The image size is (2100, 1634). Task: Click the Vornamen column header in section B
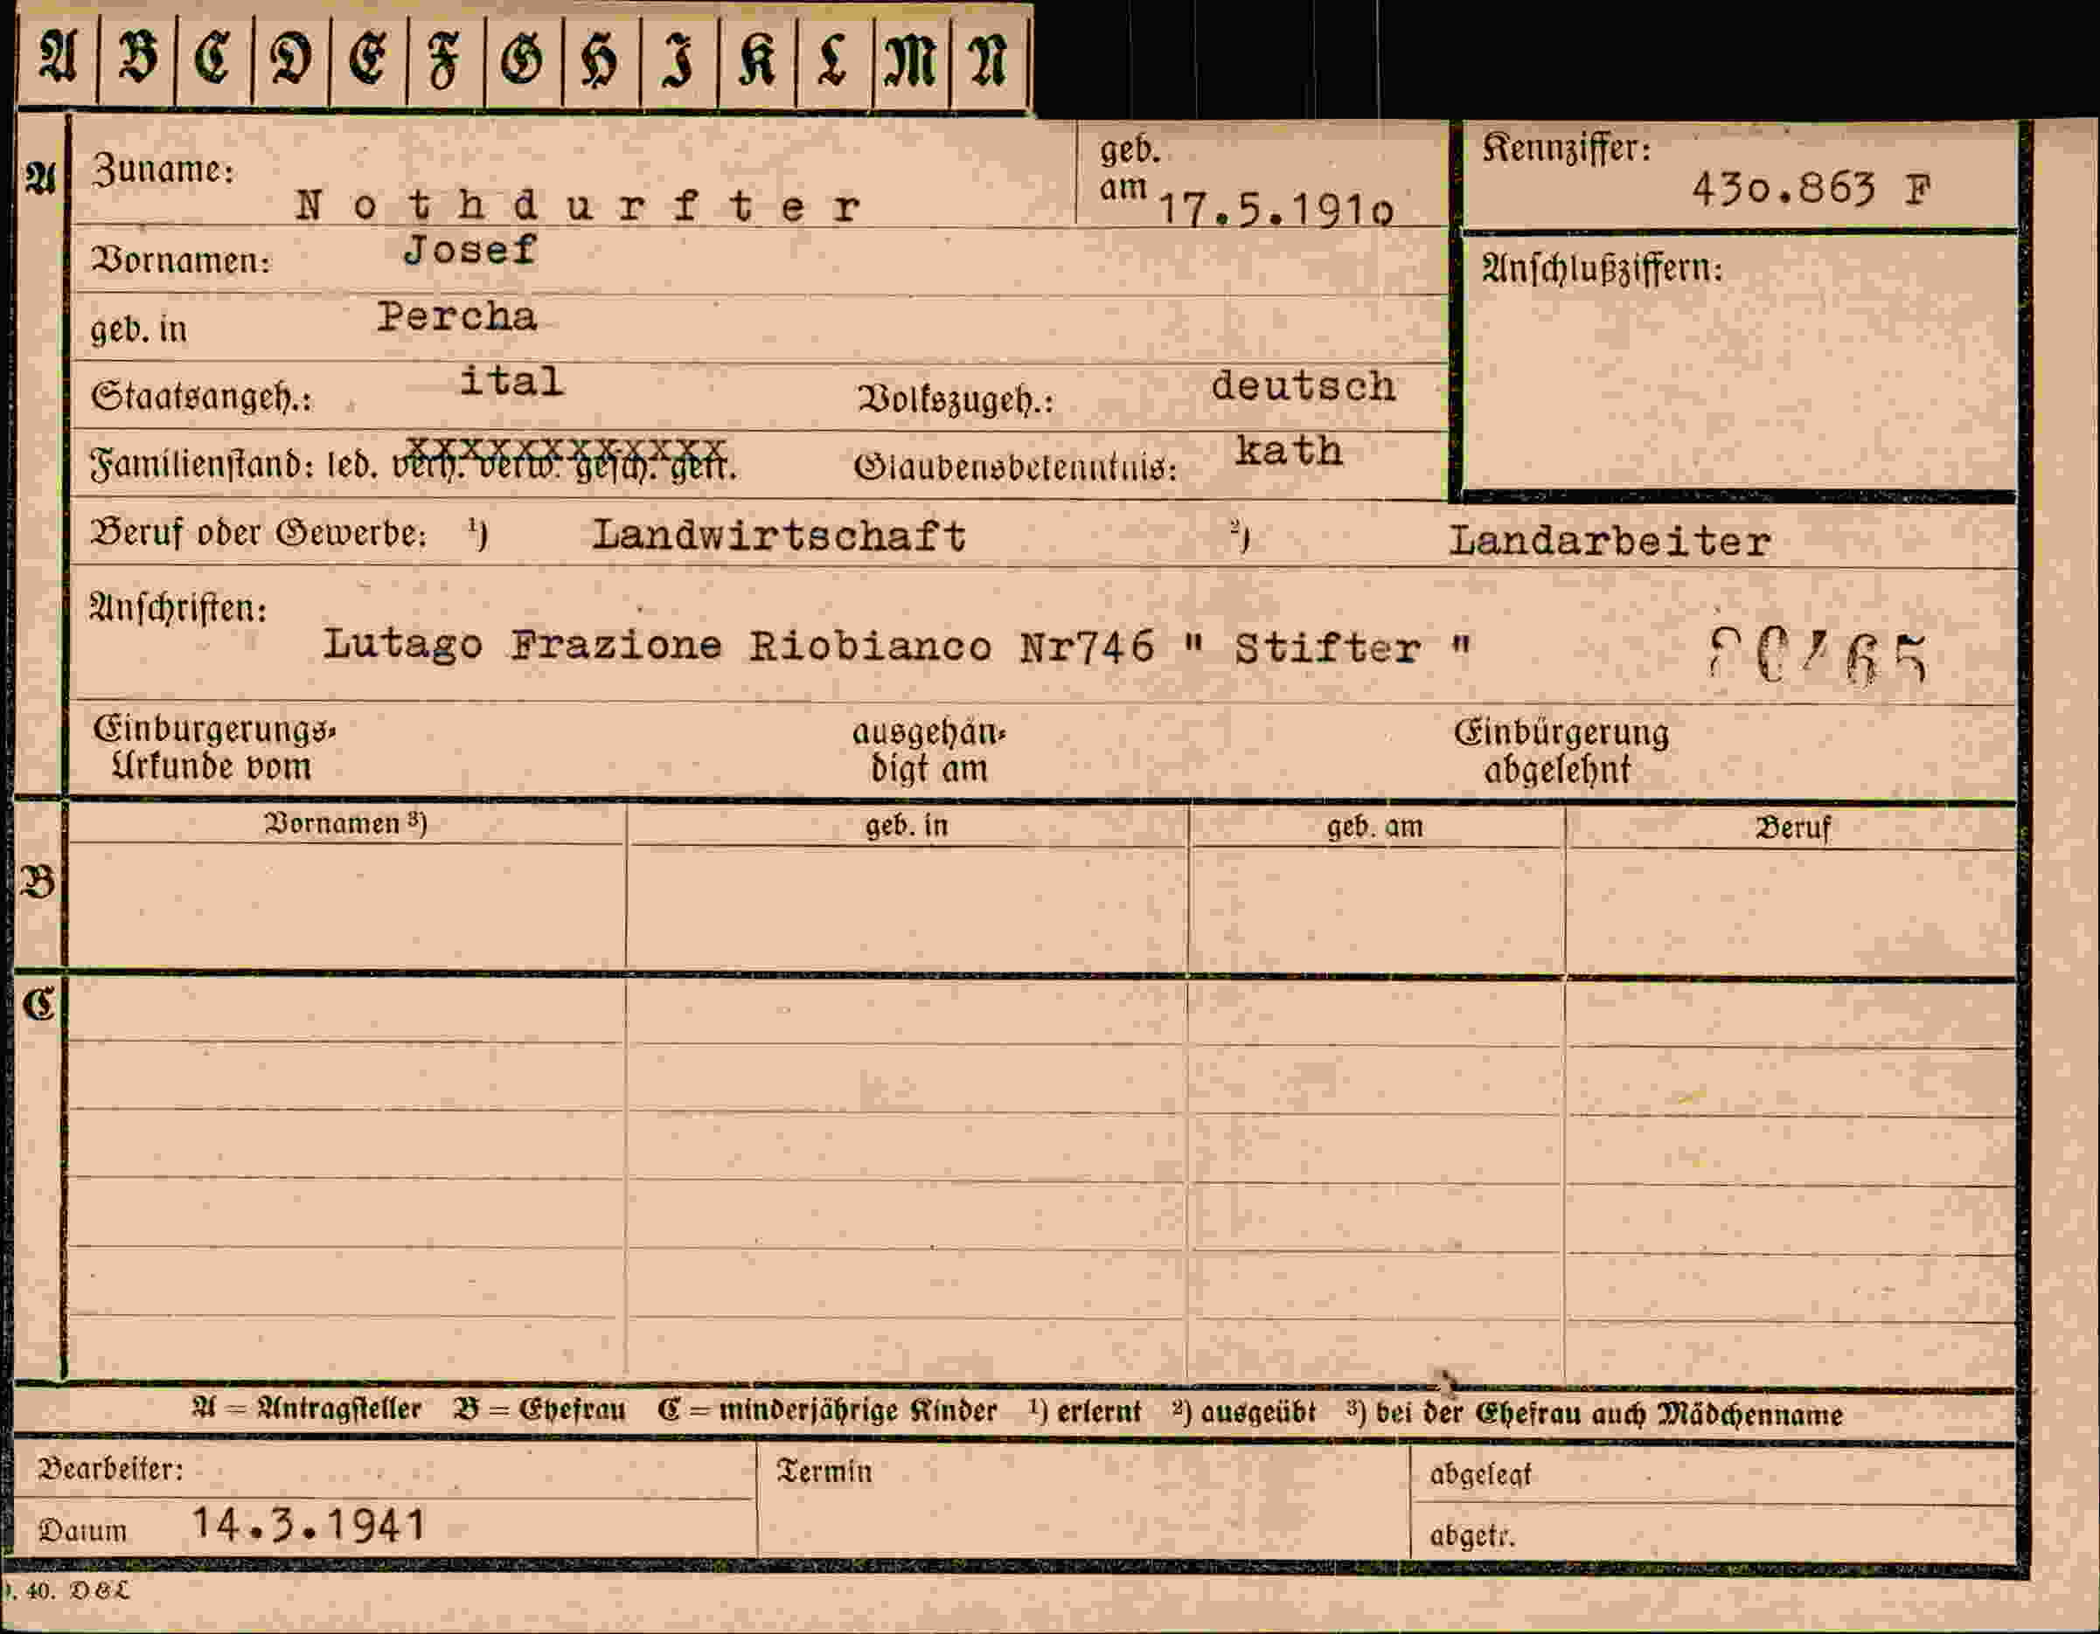point(345,824)
